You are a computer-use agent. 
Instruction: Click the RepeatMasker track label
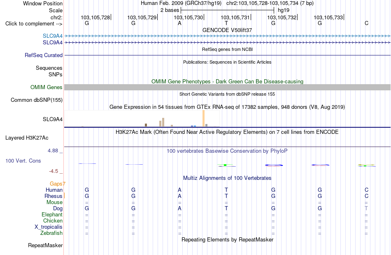pyautogui.click(x=45, y=245)
